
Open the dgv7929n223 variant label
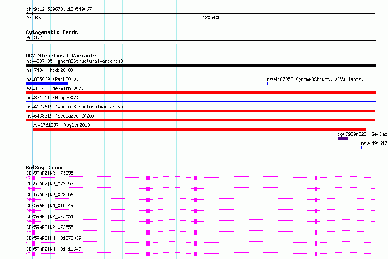tap(363, 134)
